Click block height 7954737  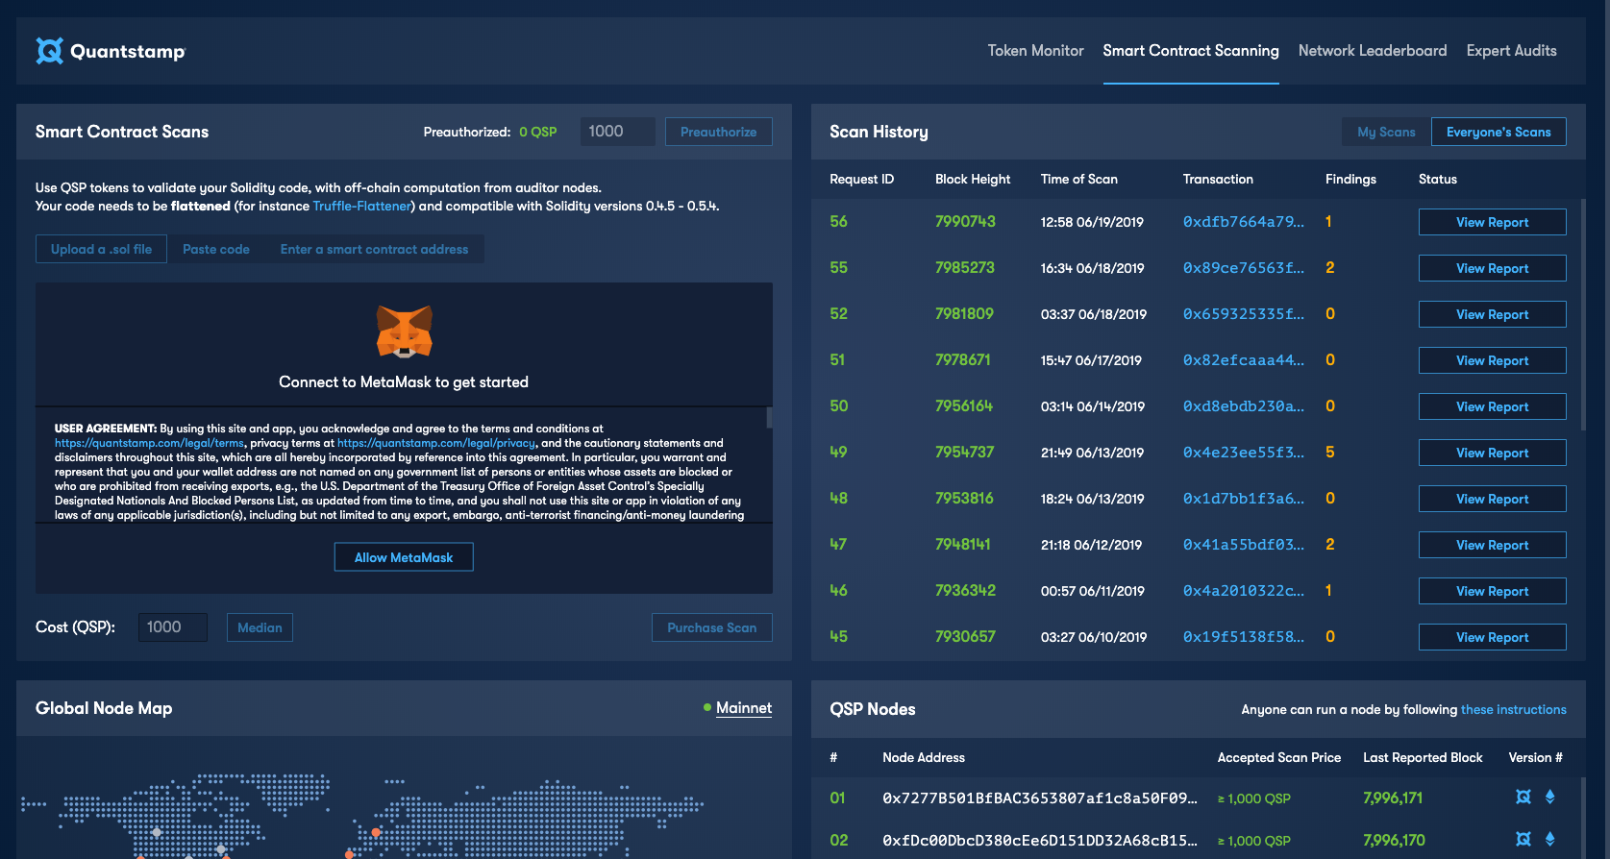coord(965,453)
